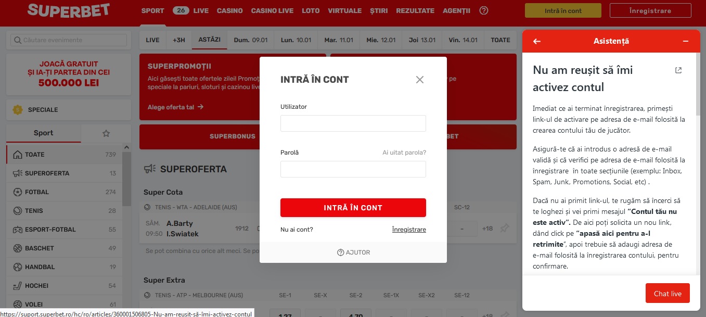The image size is (706, 317).
Task: Open the LOTO section
Action: point(311,10)
